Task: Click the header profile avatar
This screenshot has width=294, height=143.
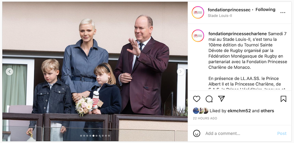Action: (198, 12)
